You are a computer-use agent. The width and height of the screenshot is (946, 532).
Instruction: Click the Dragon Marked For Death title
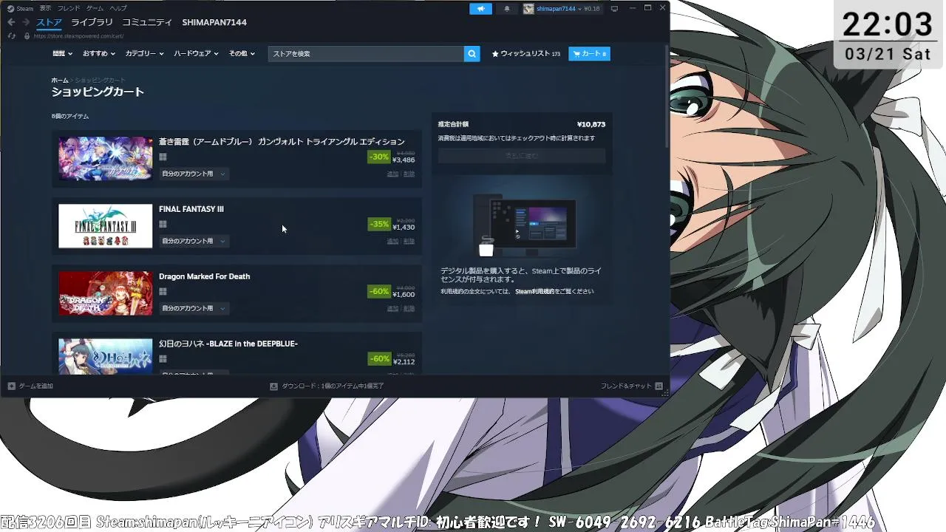(x=204, y=276)
